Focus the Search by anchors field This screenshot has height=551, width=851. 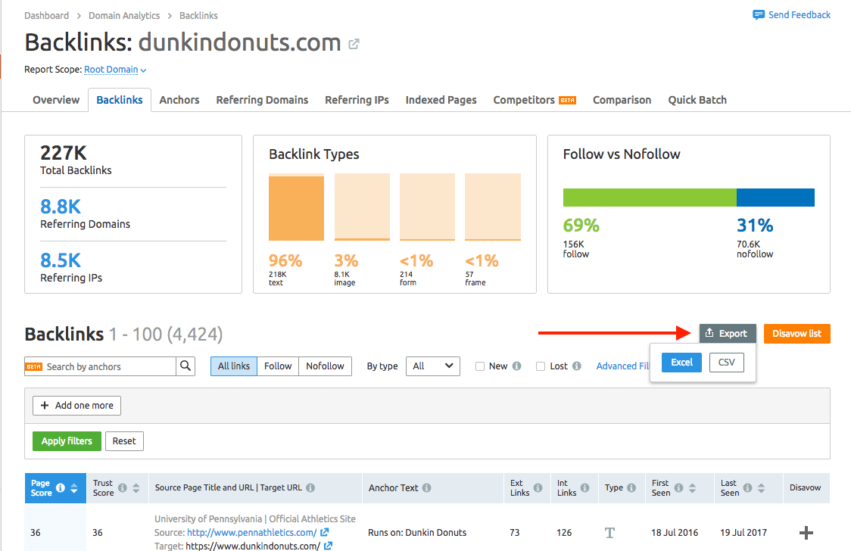(110, 366)
